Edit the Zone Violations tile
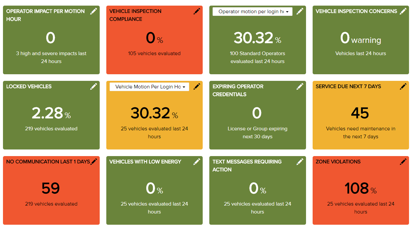Screen dimensions: 411x229 click(x=403, y=162)
